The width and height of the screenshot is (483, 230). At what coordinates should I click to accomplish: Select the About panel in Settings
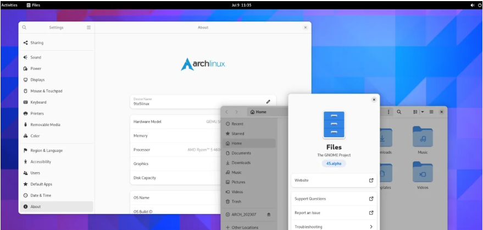tap(57, 206)
